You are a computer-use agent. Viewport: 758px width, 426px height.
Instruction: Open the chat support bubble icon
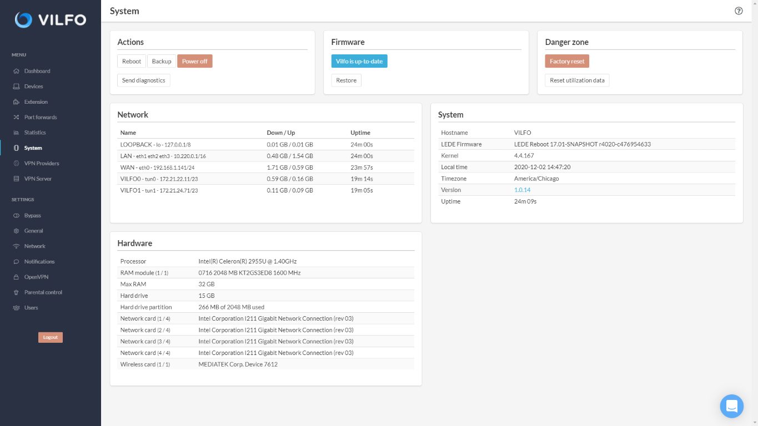tap(731, 406)
